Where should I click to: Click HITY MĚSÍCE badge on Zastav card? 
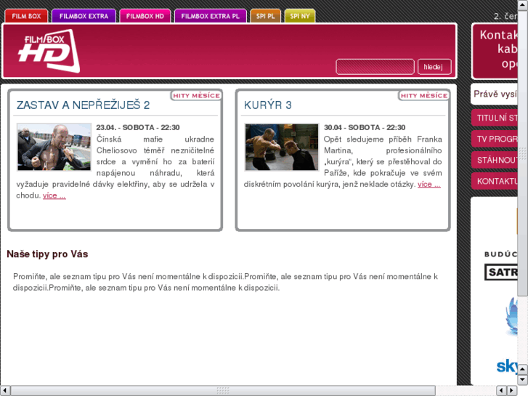click(x=196, y=96)
